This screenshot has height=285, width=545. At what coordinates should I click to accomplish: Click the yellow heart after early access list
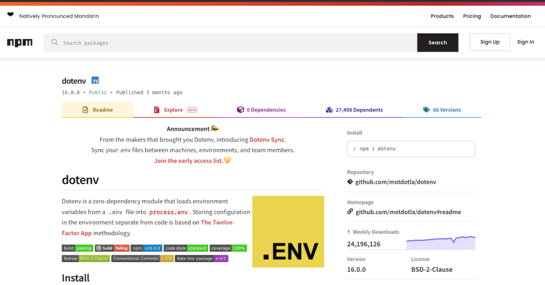click(x=227, y=160)
